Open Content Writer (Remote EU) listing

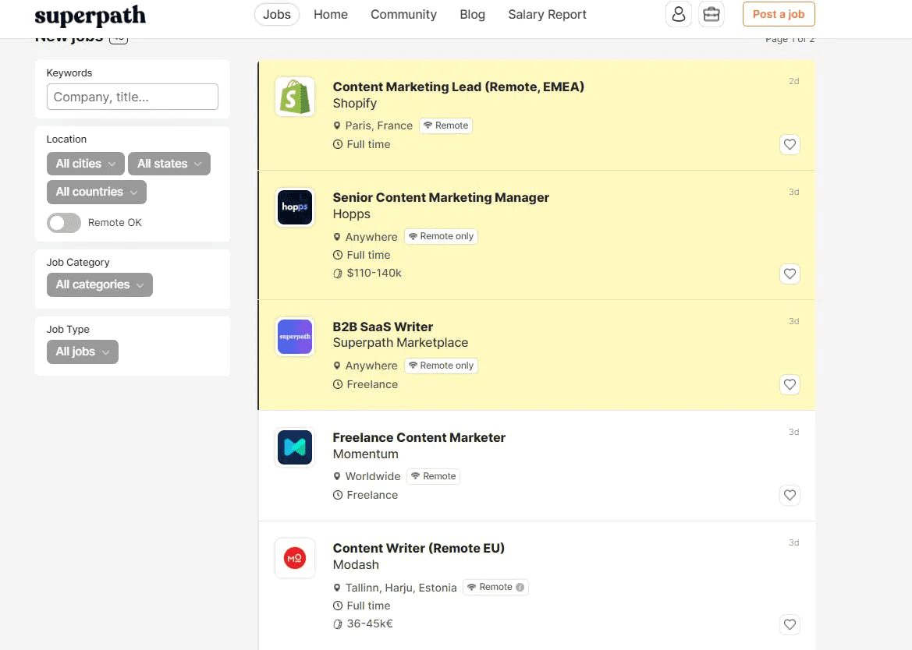click(419, 549)
